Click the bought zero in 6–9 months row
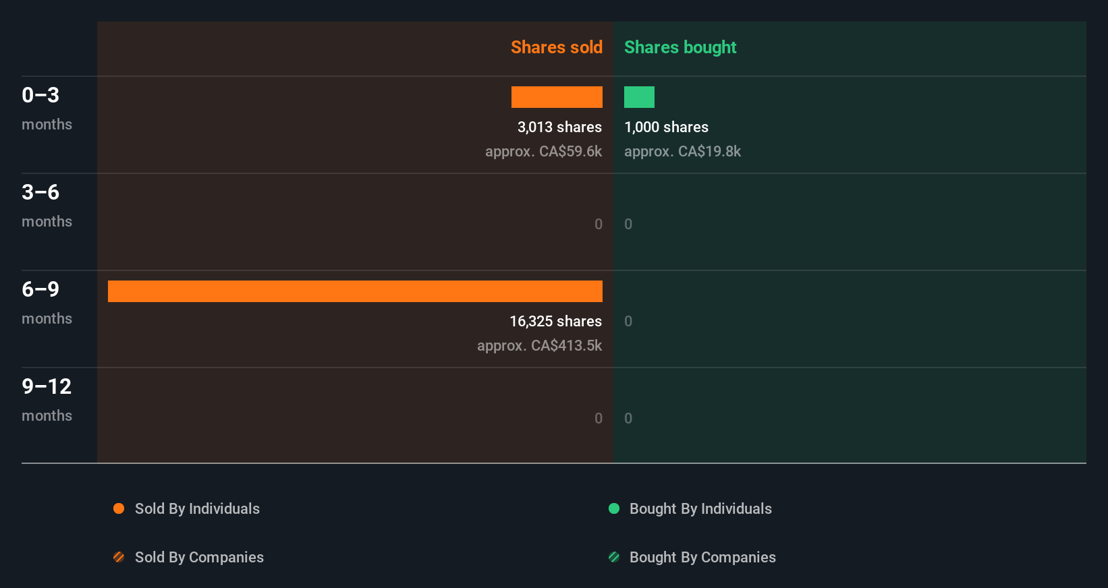The height and width of the screenshot is (588, 1108). 628,322
